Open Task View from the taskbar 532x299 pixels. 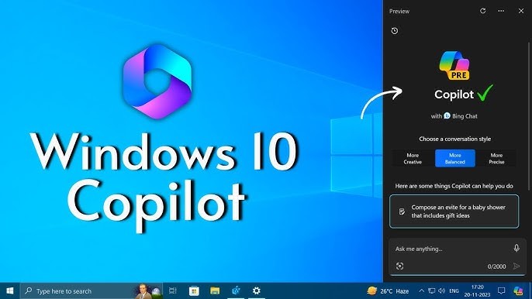(173, 290)
